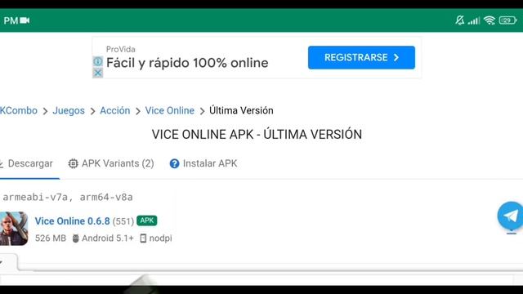Tap the Wi-Fi status bar icon
The height and width of the screenshot is (294, 523).
point(489,20)
